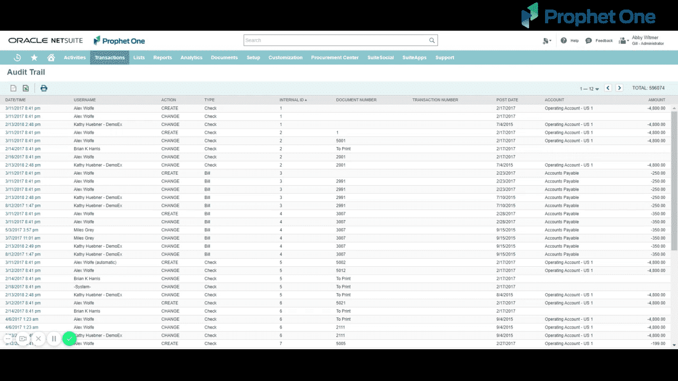Open the Reports menu
This screenshot has height=381, width=678.
(163, 57)
